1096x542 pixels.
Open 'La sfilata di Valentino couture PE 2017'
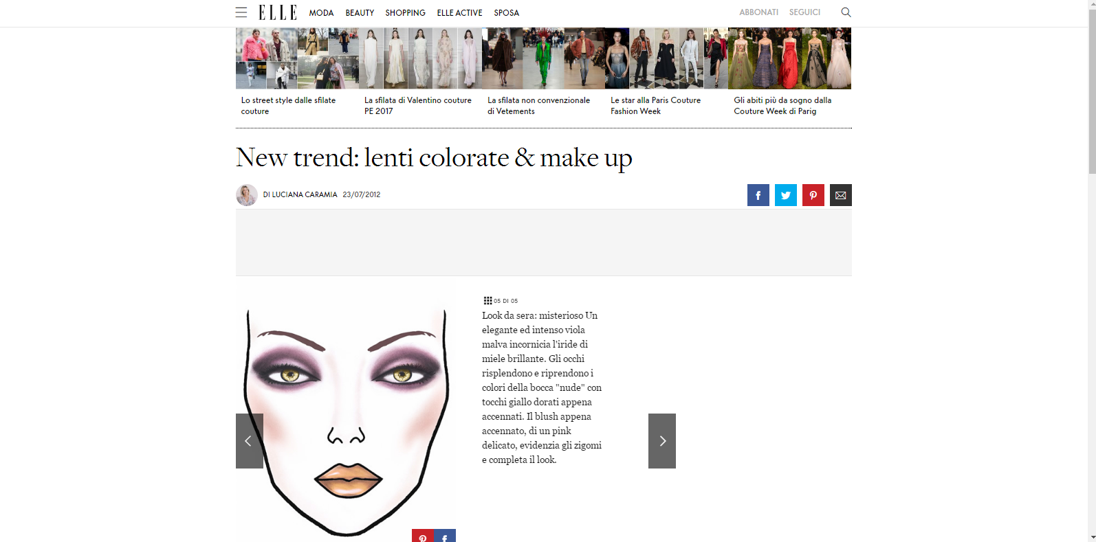pyautogui.click(x=417, y=105)
